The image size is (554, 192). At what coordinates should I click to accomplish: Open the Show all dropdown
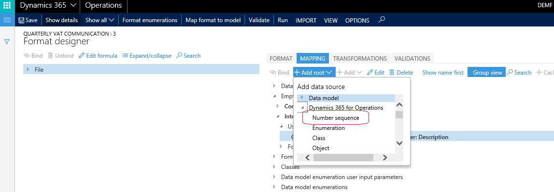(100, 20)
